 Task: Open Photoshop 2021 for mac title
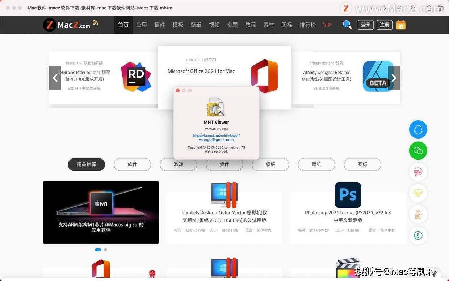point(348,216)
